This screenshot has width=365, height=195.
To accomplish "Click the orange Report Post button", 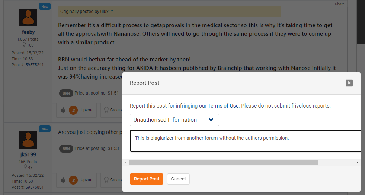I will [x=147, y=179].
